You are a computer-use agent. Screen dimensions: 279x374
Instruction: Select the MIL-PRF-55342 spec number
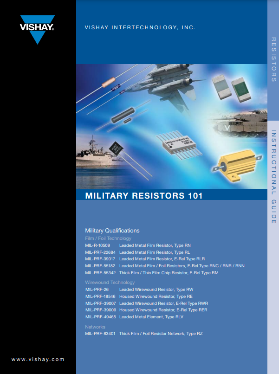(100, 273)
